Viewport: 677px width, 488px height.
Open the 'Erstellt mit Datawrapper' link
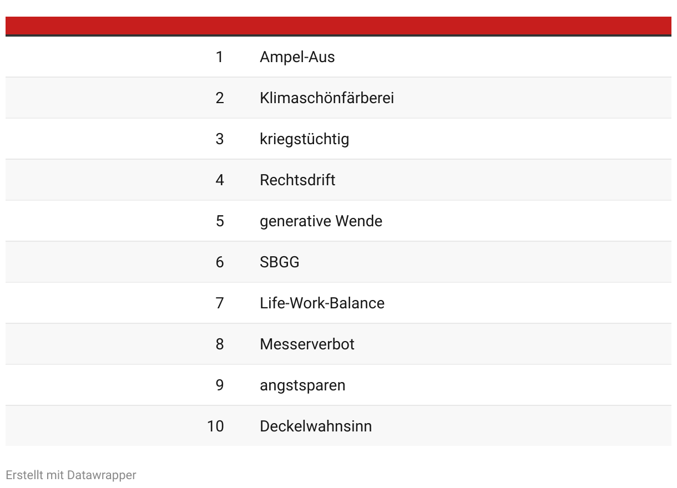click(x=70, y=475)
